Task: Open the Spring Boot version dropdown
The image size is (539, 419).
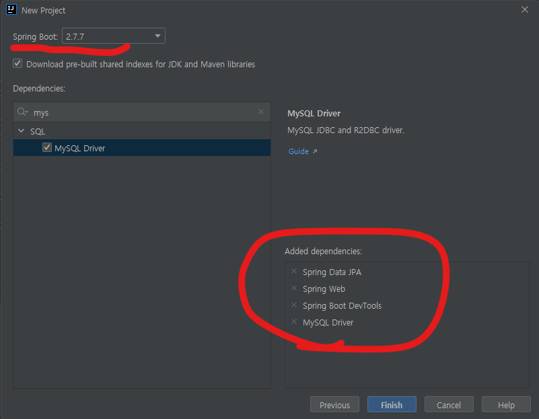Action: pos(114,36)
